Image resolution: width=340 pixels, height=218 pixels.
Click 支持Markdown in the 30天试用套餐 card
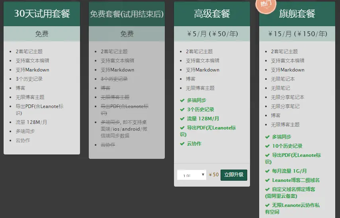32,70
